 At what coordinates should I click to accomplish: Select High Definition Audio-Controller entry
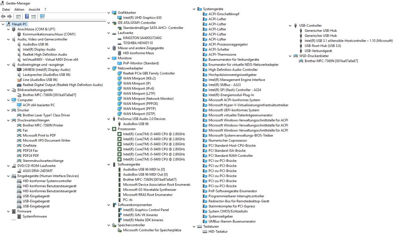pyautogui.click(x=233, y=70)
